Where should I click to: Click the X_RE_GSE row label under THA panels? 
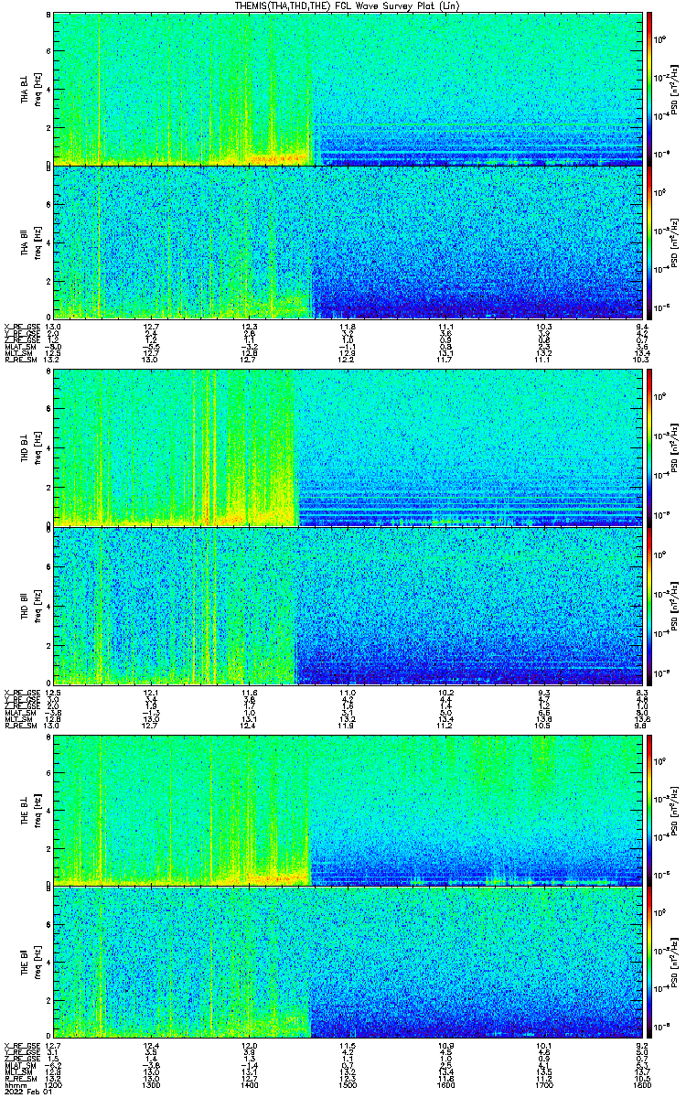point(20,327)
